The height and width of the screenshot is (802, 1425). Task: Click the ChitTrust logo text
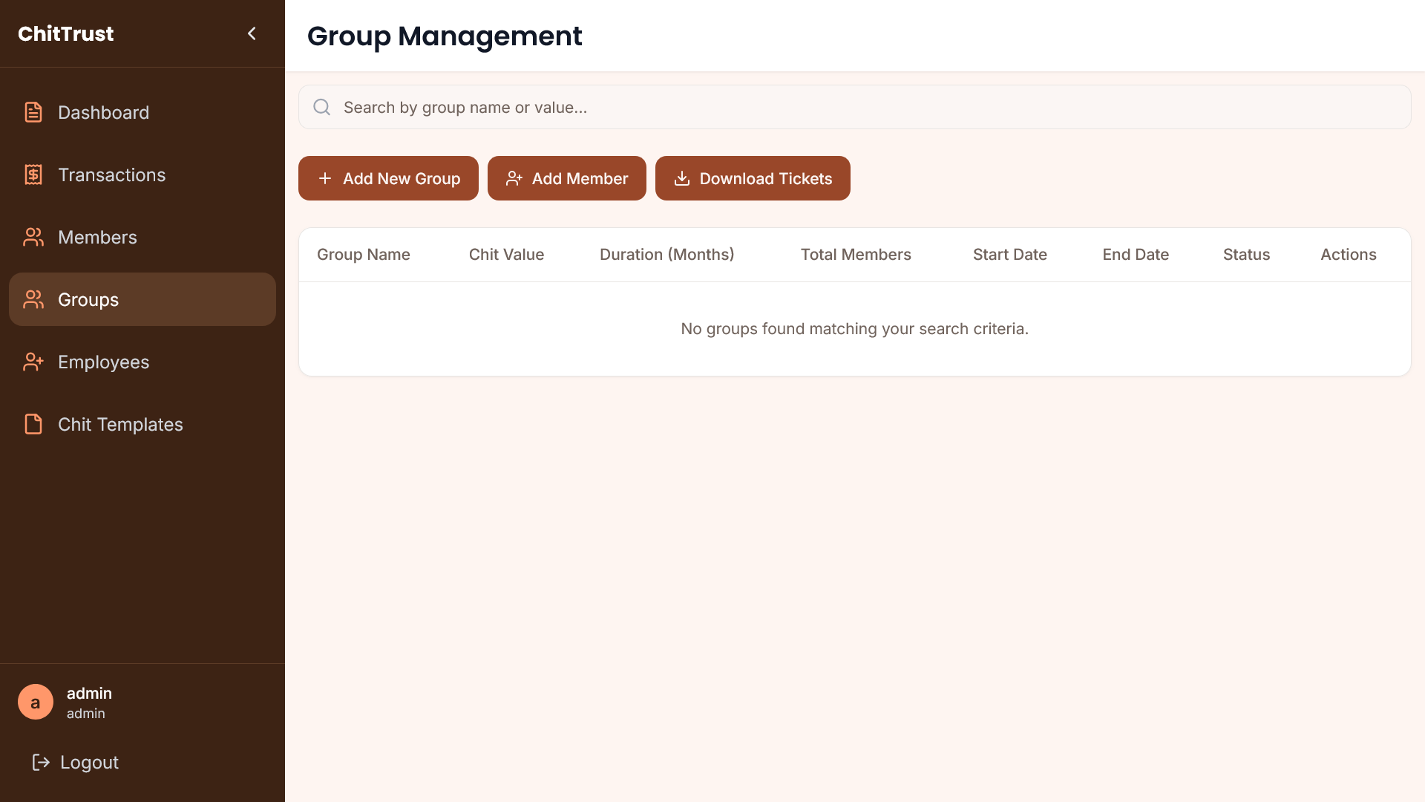(65, 33)
